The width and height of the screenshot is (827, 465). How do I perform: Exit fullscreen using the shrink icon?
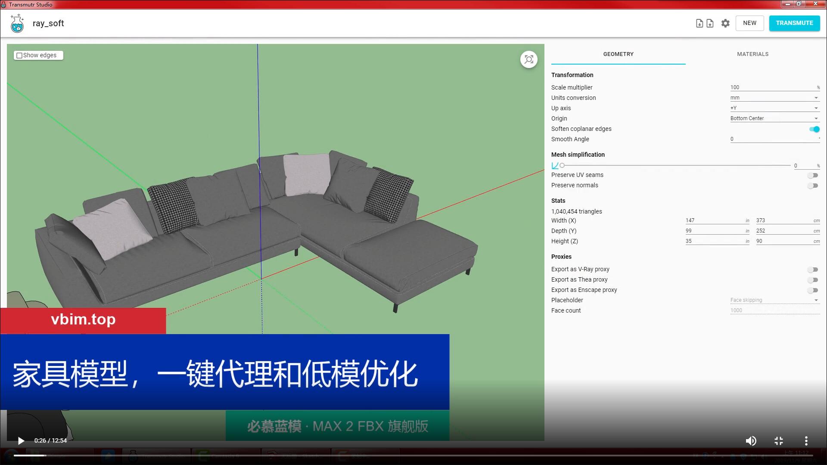[778, 440]
